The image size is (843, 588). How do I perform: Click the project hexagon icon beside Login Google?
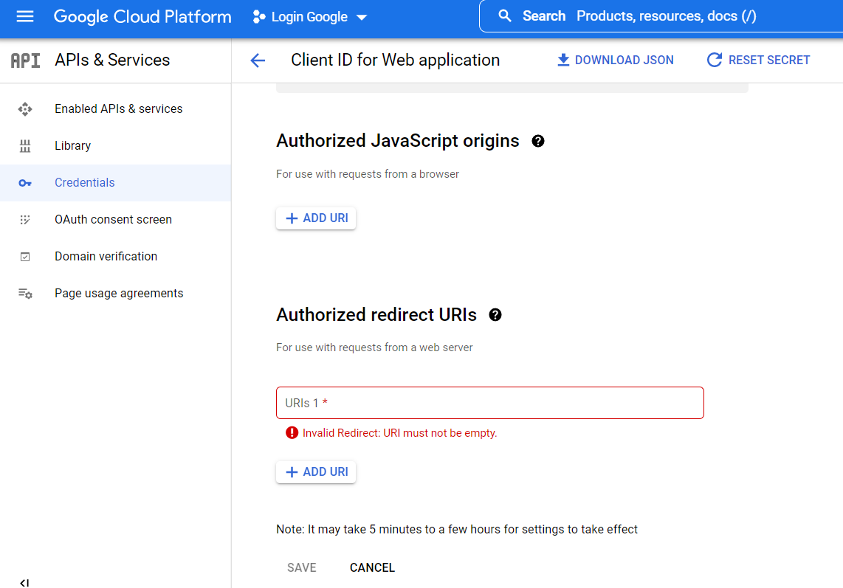click(x=258, y=17)
